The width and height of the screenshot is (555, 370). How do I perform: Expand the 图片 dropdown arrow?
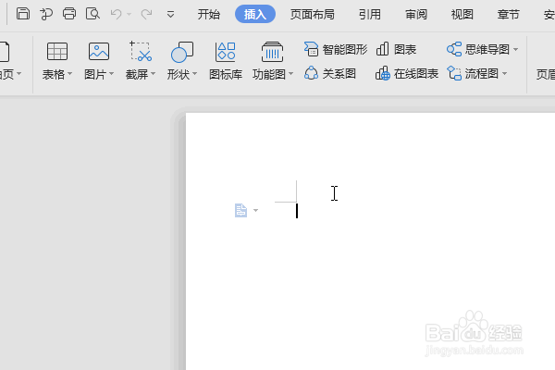pos(112,74)
